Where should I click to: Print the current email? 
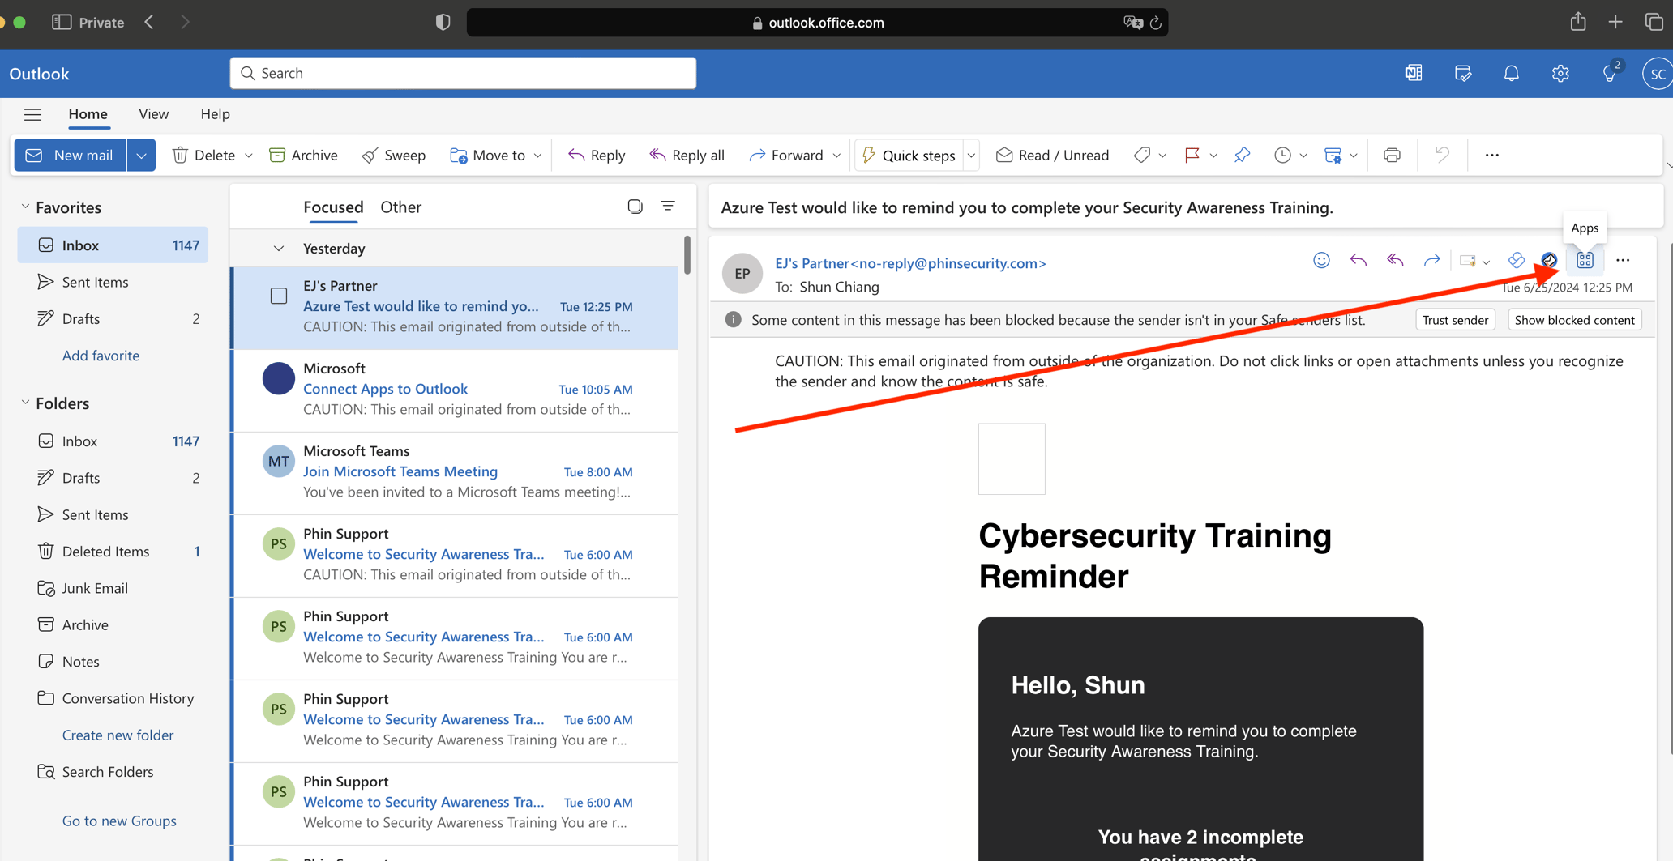click(1392, 155)
